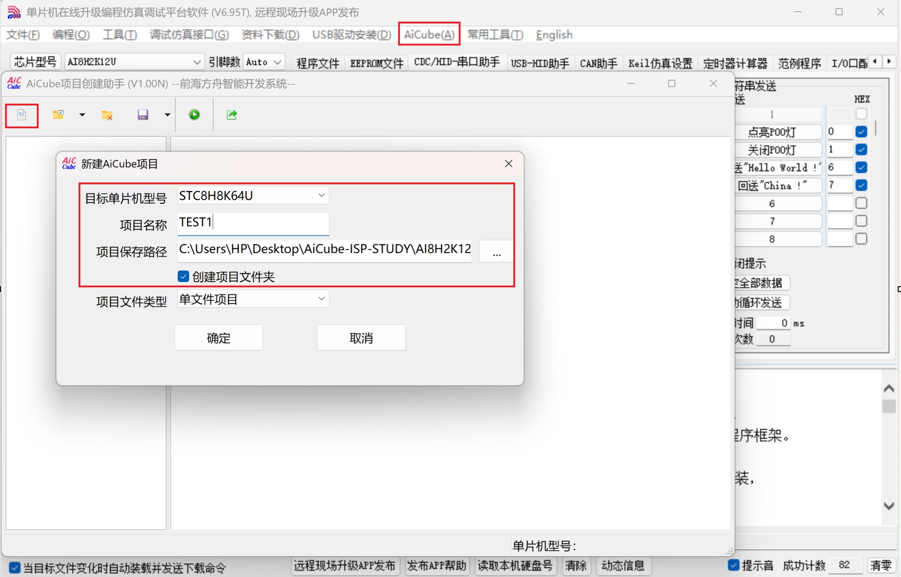Viewport: 901px width, 577px height.
Task: Click the 关闭P00灯 send button
Action: click(778, 150)
